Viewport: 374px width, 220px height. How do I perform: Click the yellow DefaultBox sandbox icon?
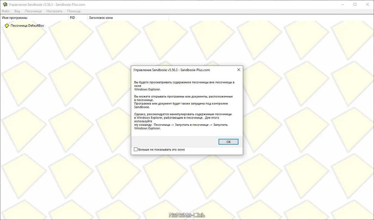pyautogui.click(x=7, y=26)
